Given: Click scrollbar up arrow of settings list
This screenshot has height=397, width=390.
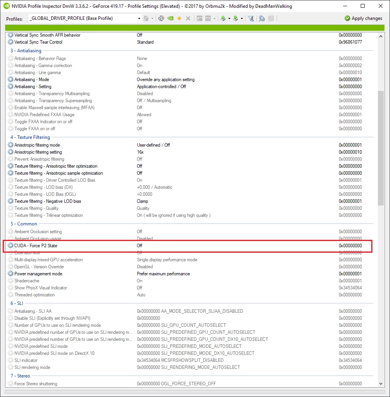Looking at the screenshot, I should pos(381,36).
